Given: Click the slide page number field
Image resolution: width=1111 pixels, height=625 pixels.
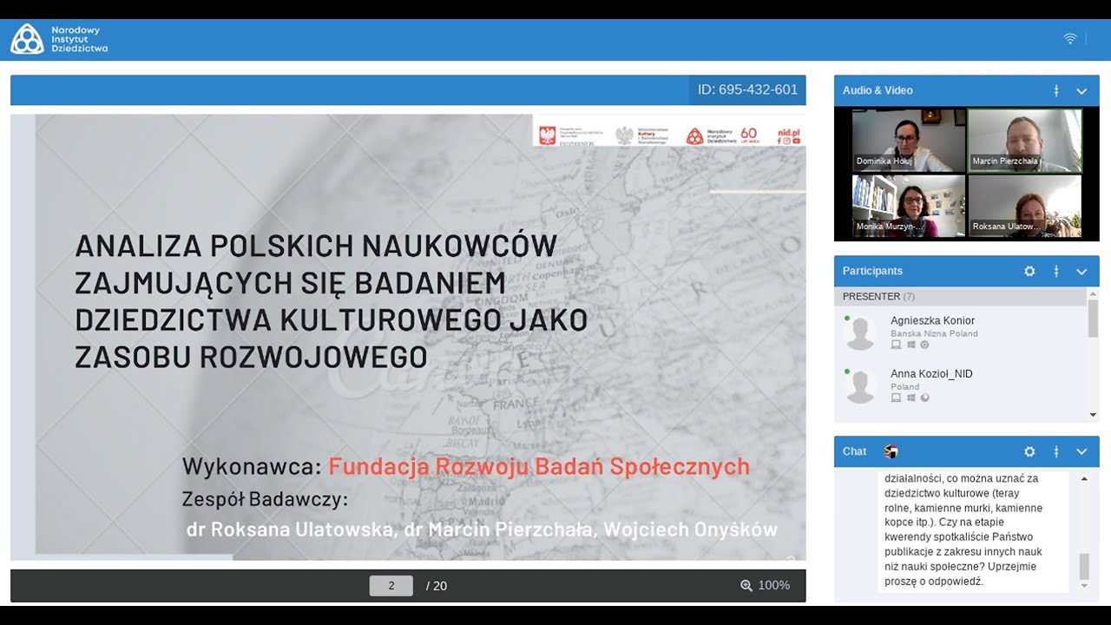Looking at the screenshot, I should coord(391,586).
